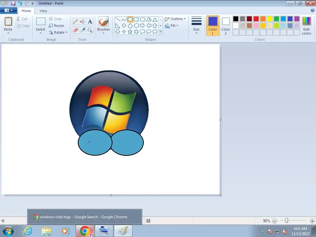Open the Windows Start button
The width and height of the screenshot is (316, 237).
(8, 231)
